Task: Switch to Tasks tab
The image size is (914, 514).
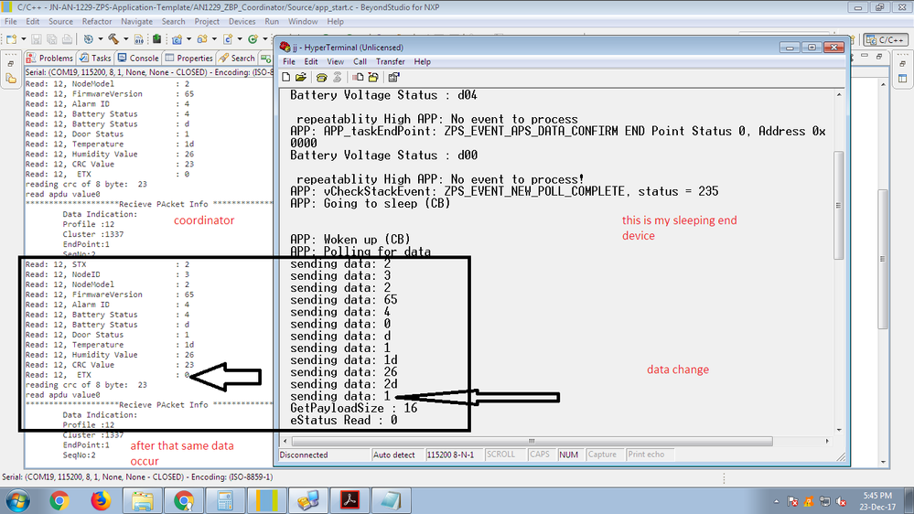Action: coord(95,59)
